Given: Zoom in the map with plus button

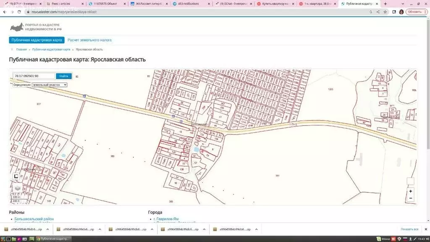Looking at the screenshot, I should click(x=410, y=191).
